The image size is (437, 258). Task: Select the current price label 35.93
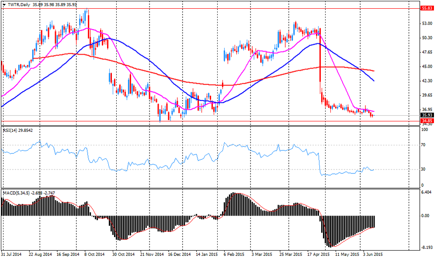[427, 115]
